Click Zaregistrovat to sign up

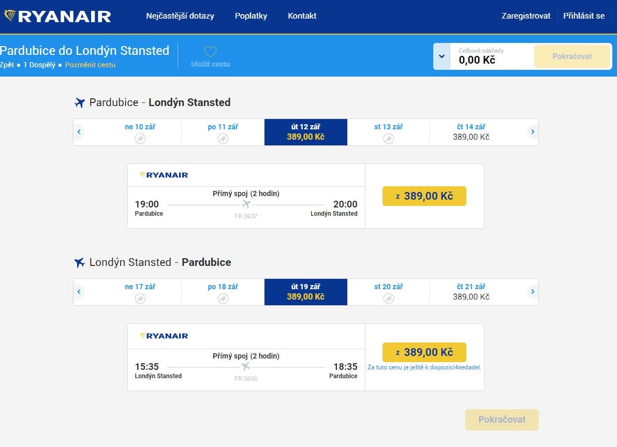click(x=526, y=16)
